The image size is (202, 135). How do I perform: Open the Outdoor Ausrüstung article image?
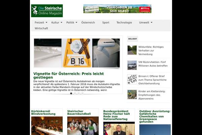155,130
